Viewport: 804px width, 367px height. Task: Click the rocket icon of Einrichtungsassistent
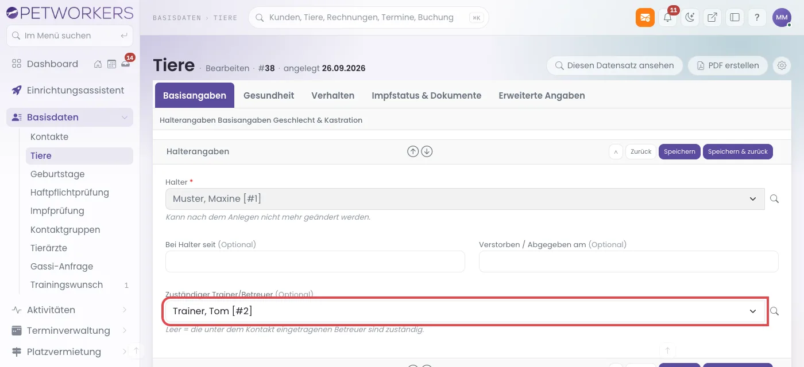tap(17, 90)
